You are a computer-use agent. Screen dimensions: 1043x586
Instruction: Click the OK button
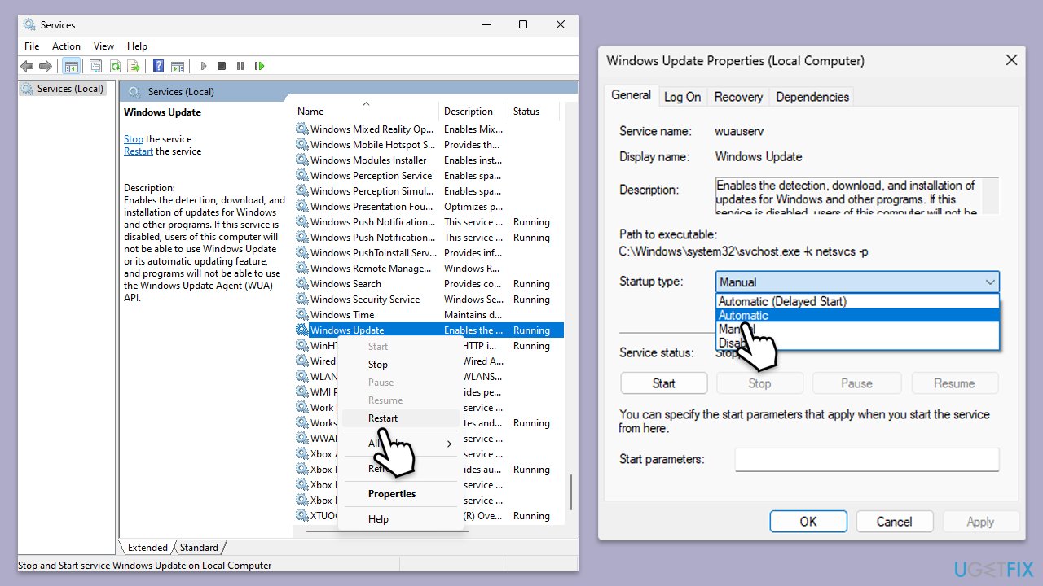coord(808,522)
